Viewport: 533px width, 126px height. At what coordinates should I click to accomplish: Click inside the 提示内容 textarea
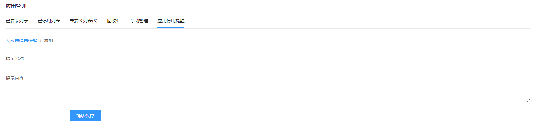300,87
